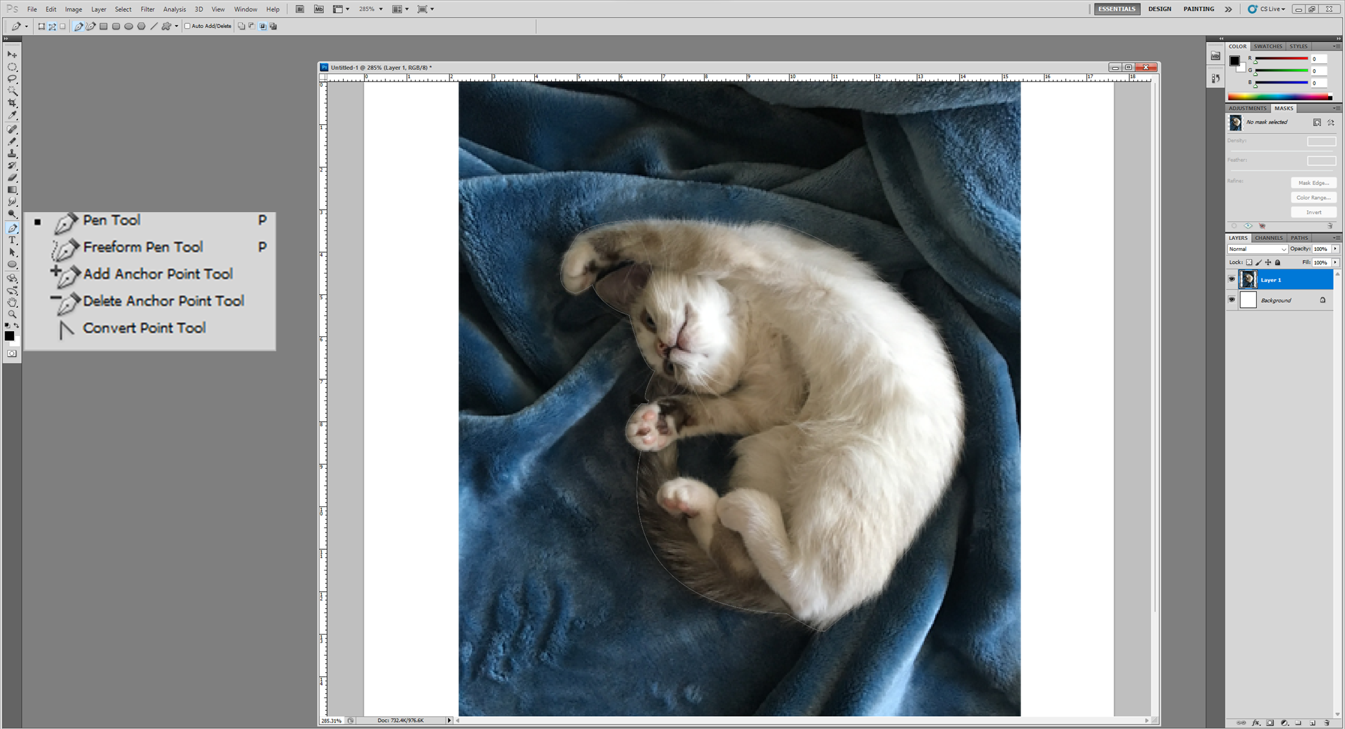Click the foreground color swatch in toolbox
Image resolution: width=1345 pixels, height=729 pixels.
click(9, 336)
